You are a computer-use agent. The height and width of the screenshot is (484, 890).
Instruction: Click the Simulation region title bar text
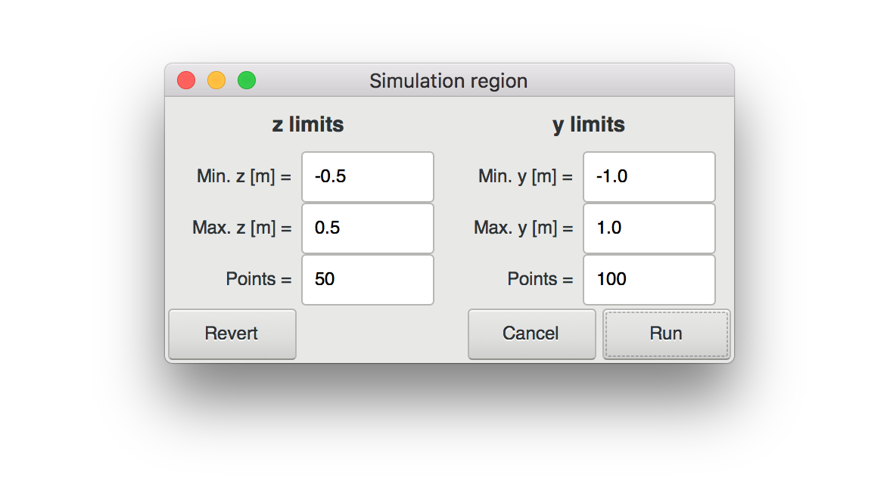(x=448, y=81)
